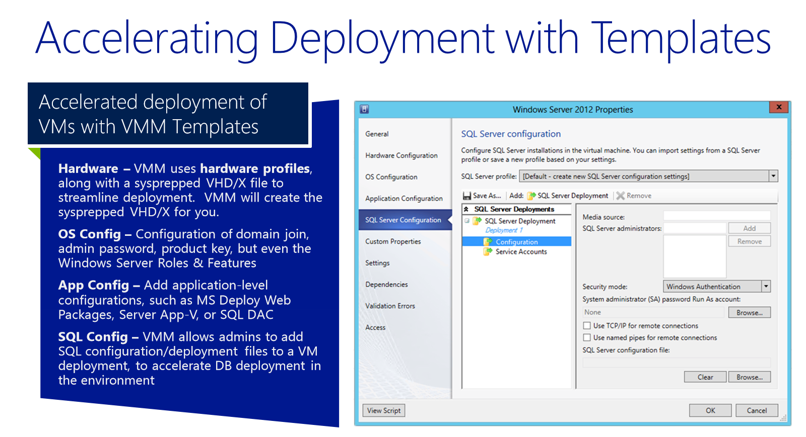Open the Dependencies page

click(x=386, y=285)
